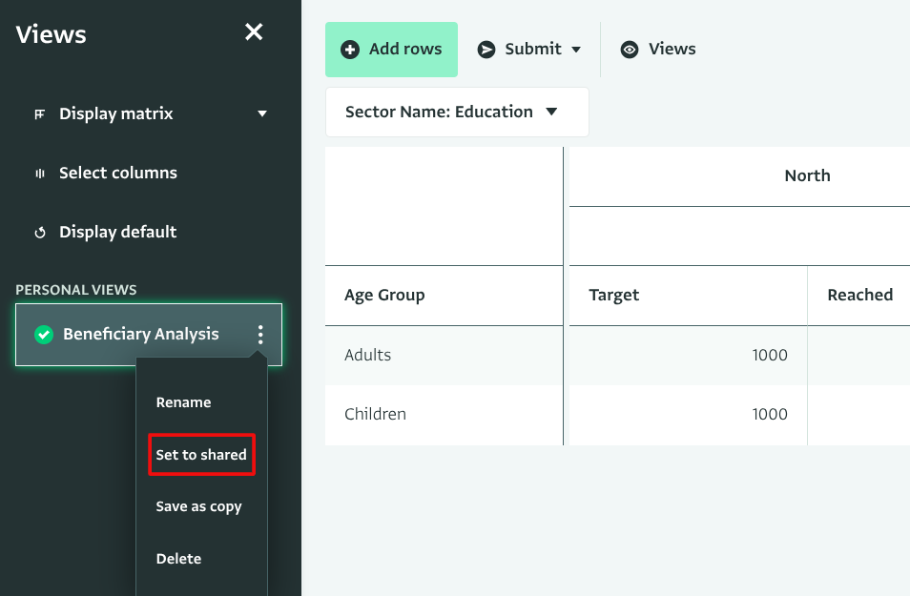Select the Beneficiary Analysis personal view
Viewport: 910px width, 596px height.
pyautogui.click(x=141, y=335)
